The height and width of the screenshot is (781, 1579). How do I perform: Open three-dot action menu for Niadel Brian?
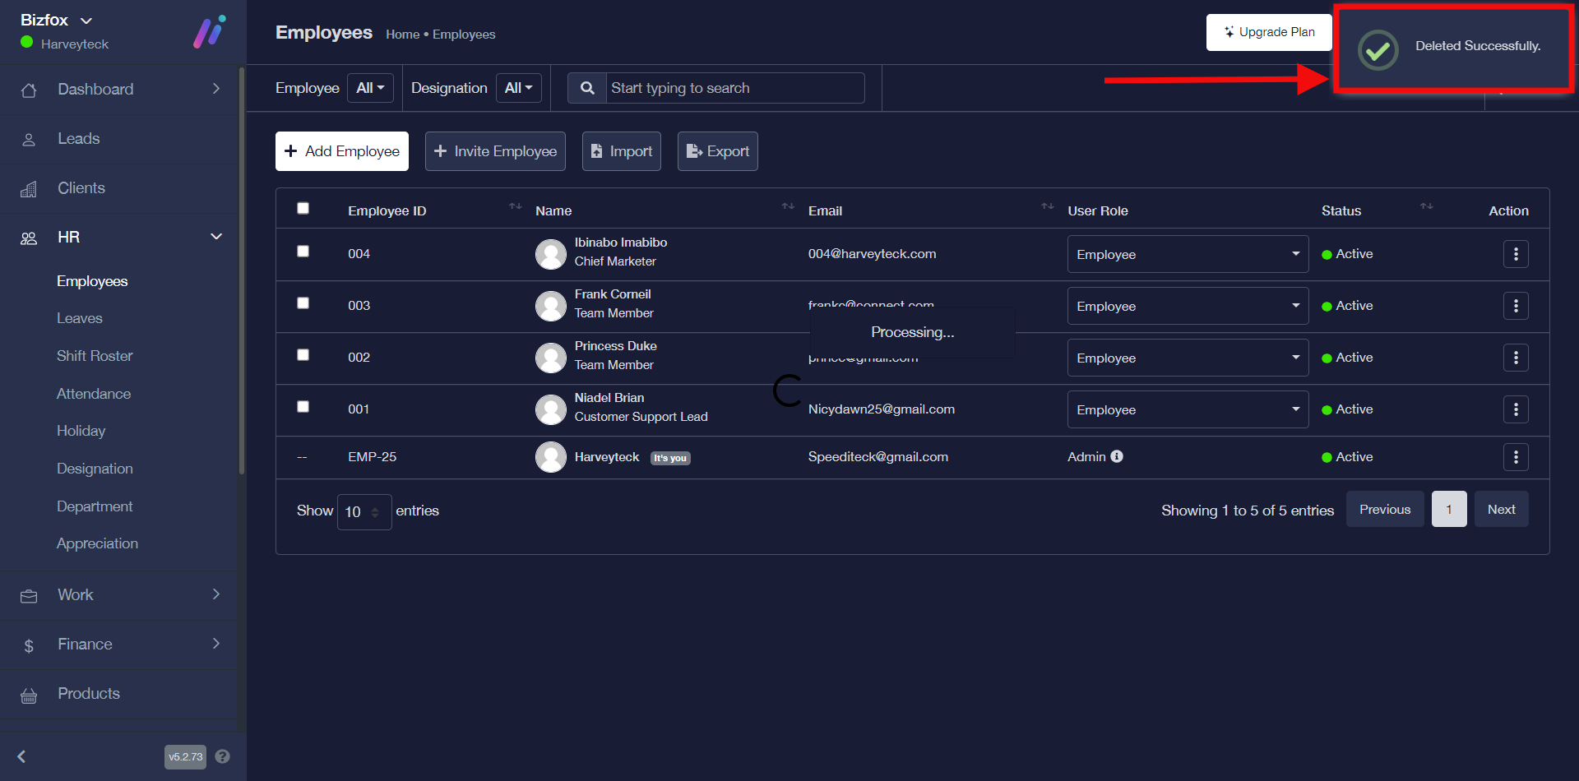tap(1515, 409)
